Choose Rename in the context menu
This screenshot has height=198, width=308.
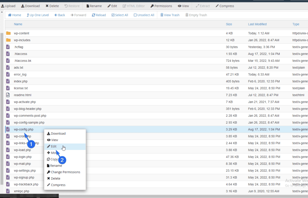pos(65,166)
